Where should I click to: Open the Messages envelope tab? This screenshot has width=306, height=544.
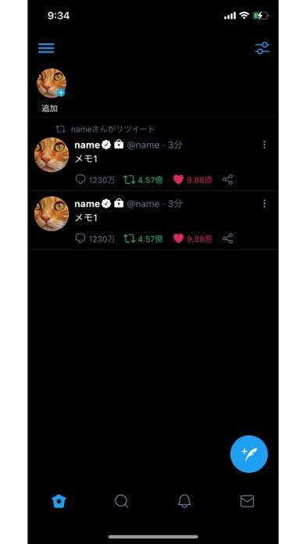(x=247, y=501)
